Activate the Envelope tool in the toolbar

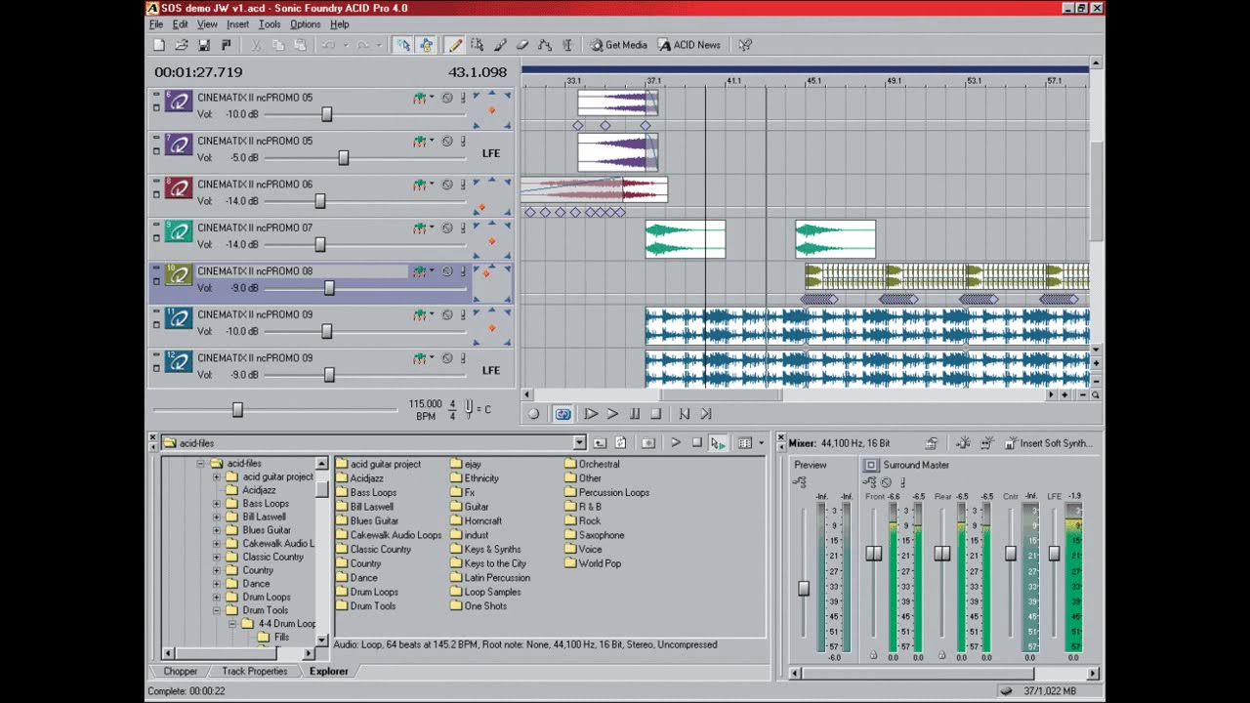pos(545,45)
